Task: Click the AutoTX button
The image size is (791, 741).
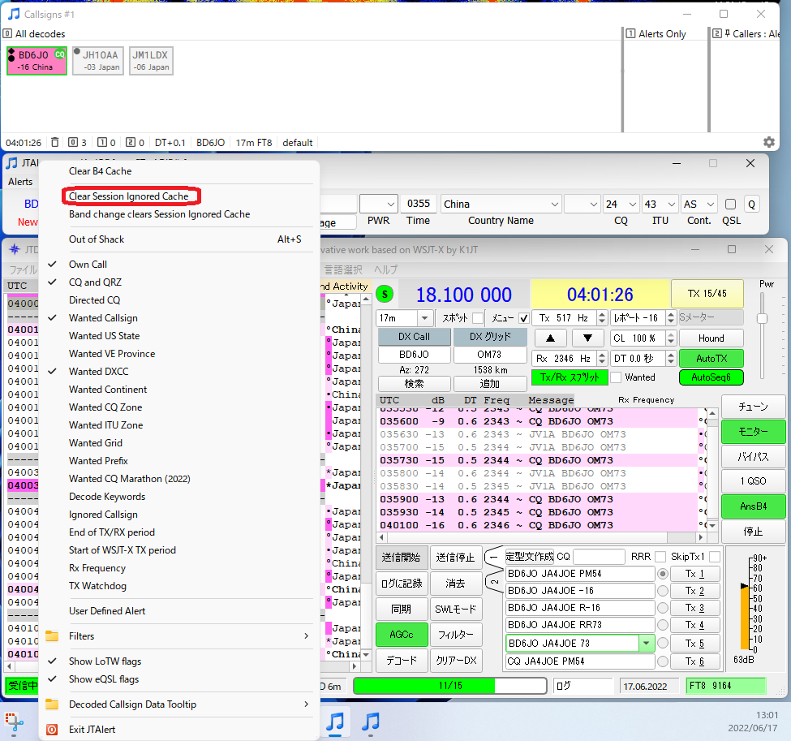Action: (x=711, y=359)
